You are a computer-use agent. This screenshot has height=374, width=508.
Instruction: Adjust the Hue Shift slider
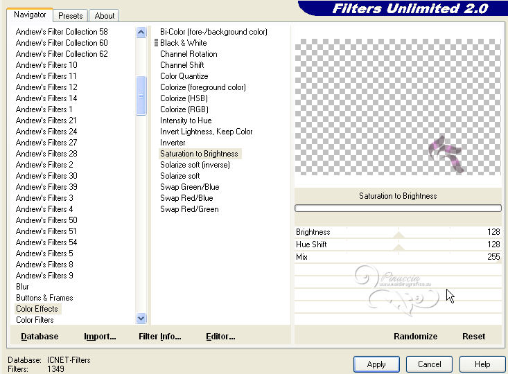[x=398, y=244]
